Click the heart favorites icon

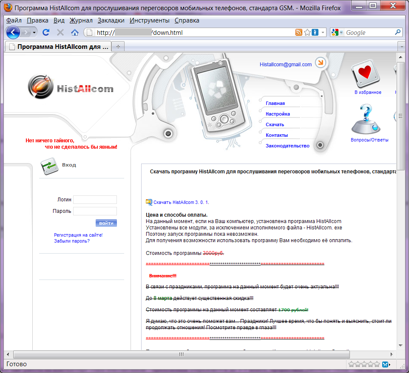[x=366, y=73]
